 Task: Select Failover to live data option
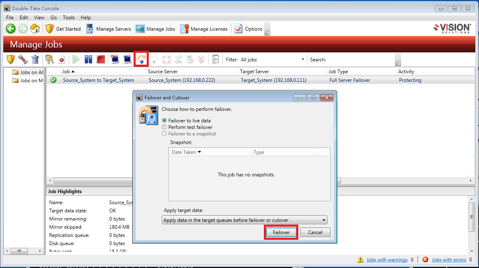(x=165, y=121)
